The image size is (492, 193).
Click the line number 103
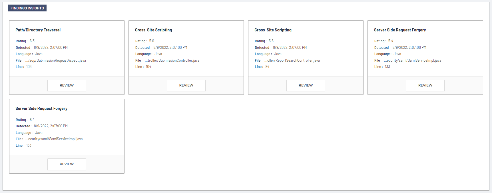pyautogui.click(x=29, y=67)
